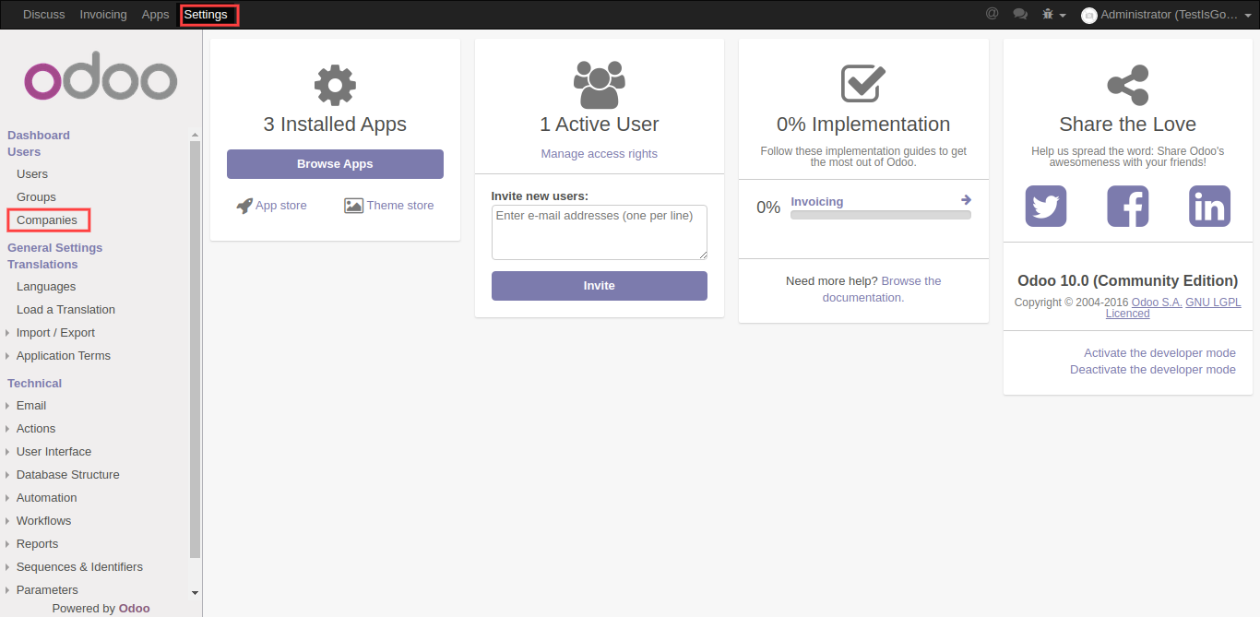Screen dimensions: 1260x617
Task: Open the Administrator user dropdown menu
Action: pyautogui.click(x=1168, y=15)
